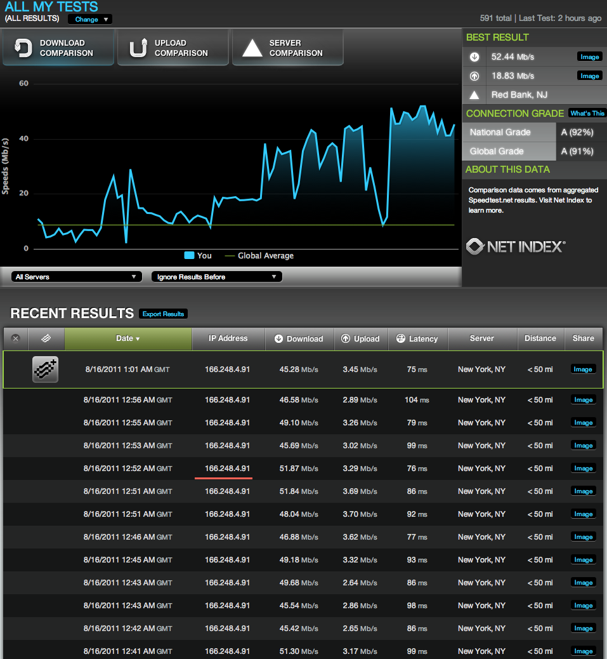Viewport: 607px width, 659px height.
Task: Click the triangle icon in Server Comparison
Action: 252,48
